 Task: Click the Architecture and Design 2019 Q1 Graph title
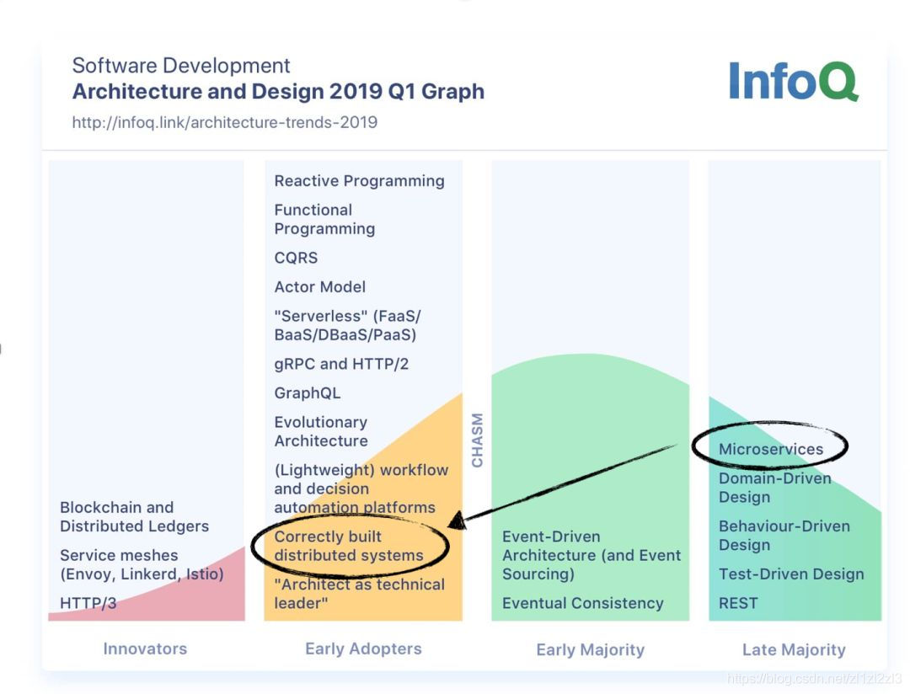click(x=278, y=91)
